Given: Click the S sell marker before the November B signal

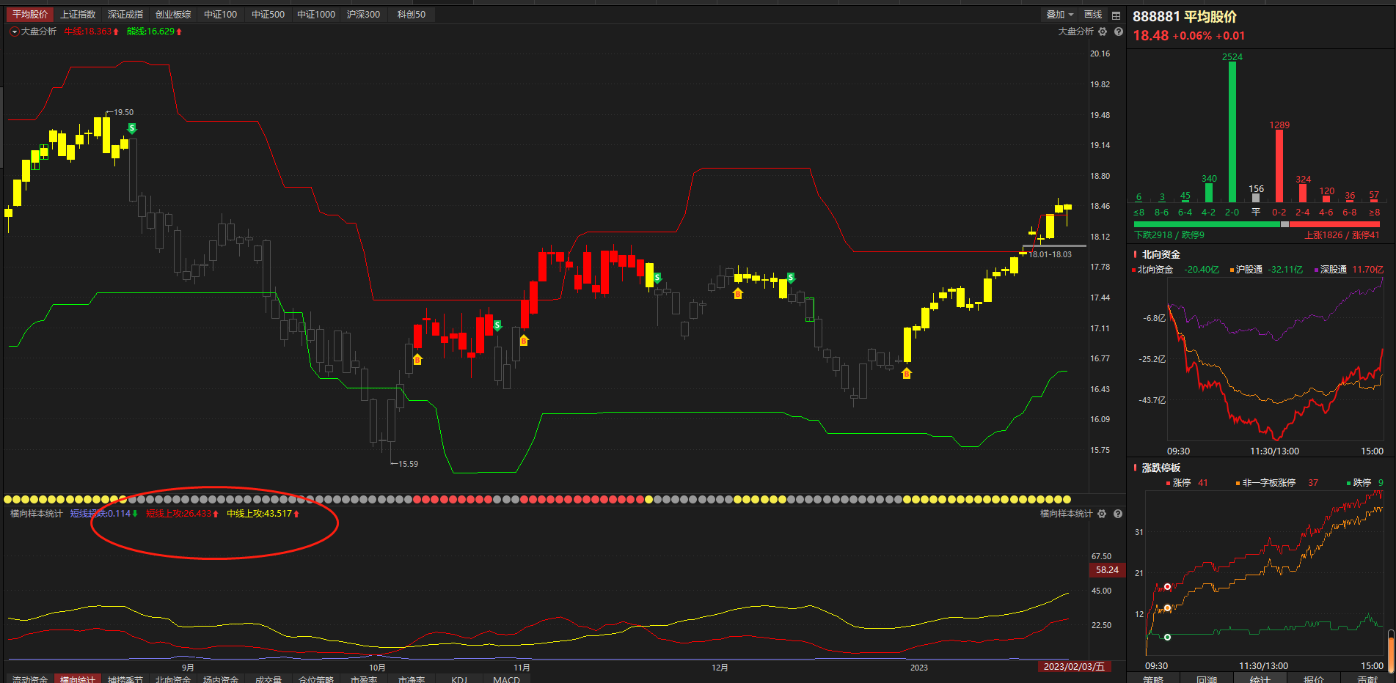Looking at the screenshot, I should click(x=497, y=325).
